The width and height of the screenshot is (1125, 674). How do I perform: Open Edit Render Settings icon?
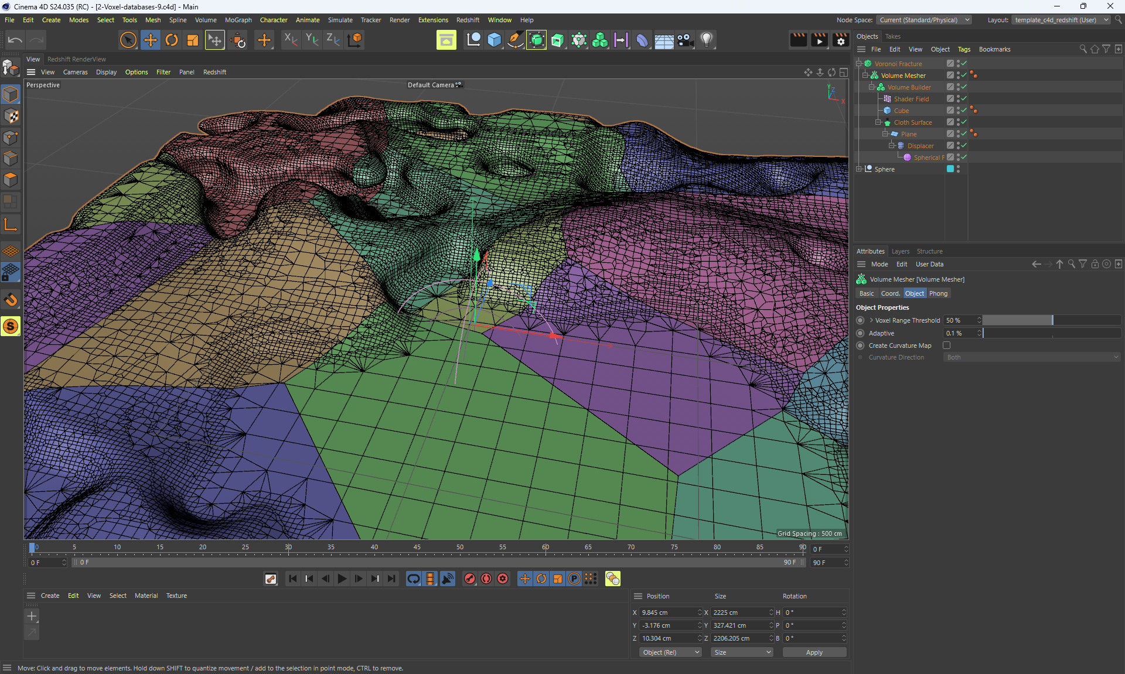coord(840,40)
